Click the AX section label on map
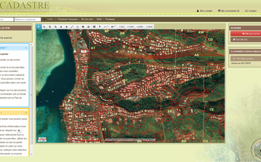 197,55
